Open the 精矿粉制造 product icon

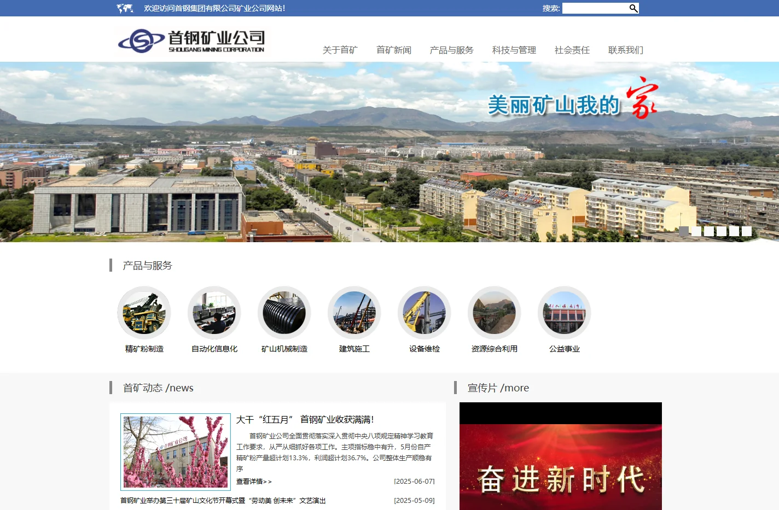(144, 313)
